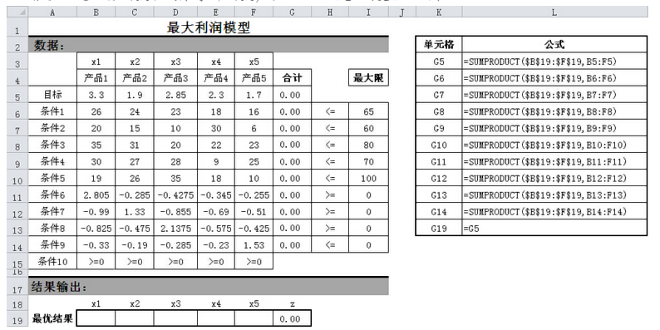Click the z label in row 18
The width and height of the screenshot is (660, 330).
pos(292,303)
